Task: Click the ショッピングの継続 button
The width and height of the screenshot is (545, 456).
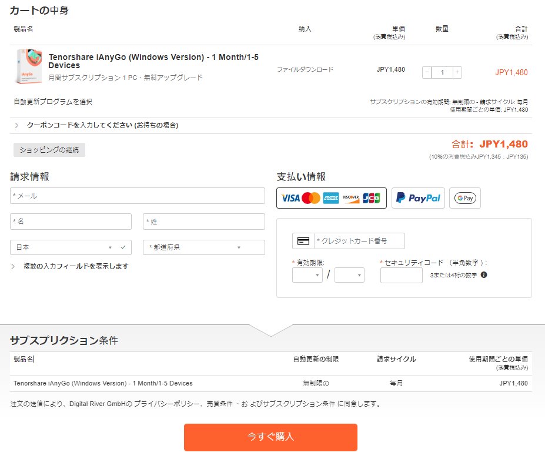Action: click(x=48, y=150)
